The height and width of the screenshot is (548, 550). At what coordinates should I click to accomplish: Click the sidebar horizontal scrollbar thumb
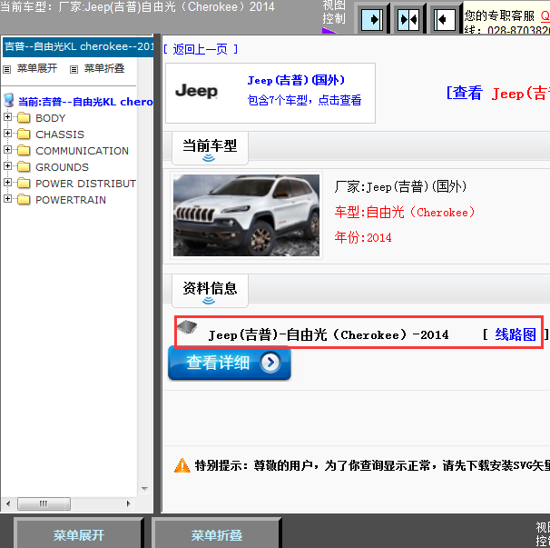pos(44,503)
